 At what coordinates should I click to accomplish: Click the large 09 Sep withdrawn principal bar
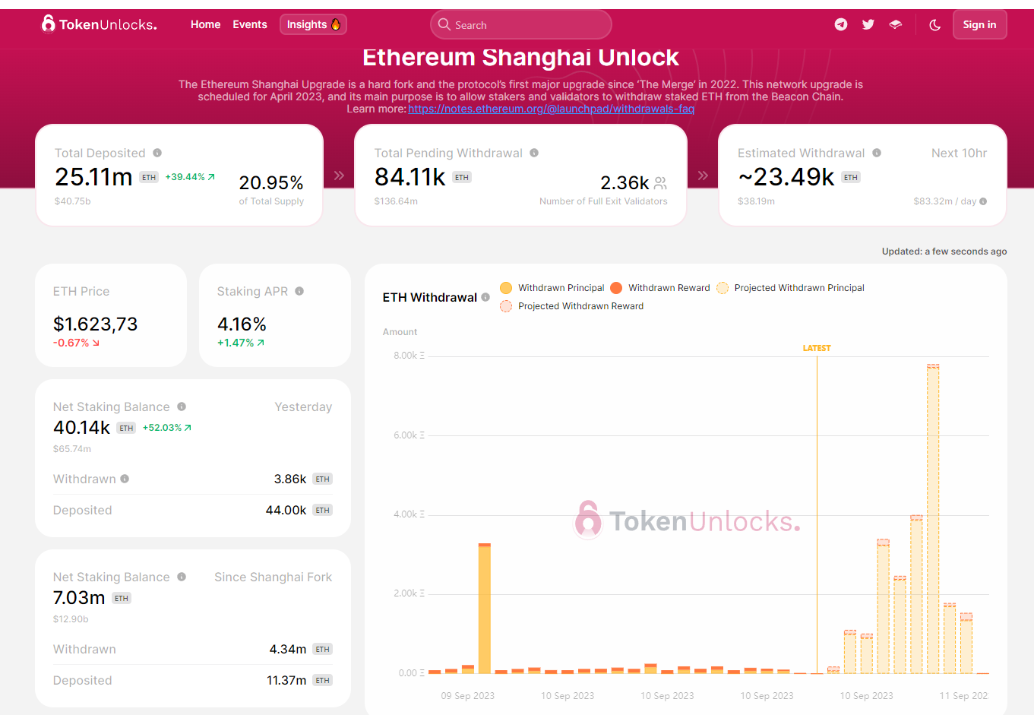484,609
